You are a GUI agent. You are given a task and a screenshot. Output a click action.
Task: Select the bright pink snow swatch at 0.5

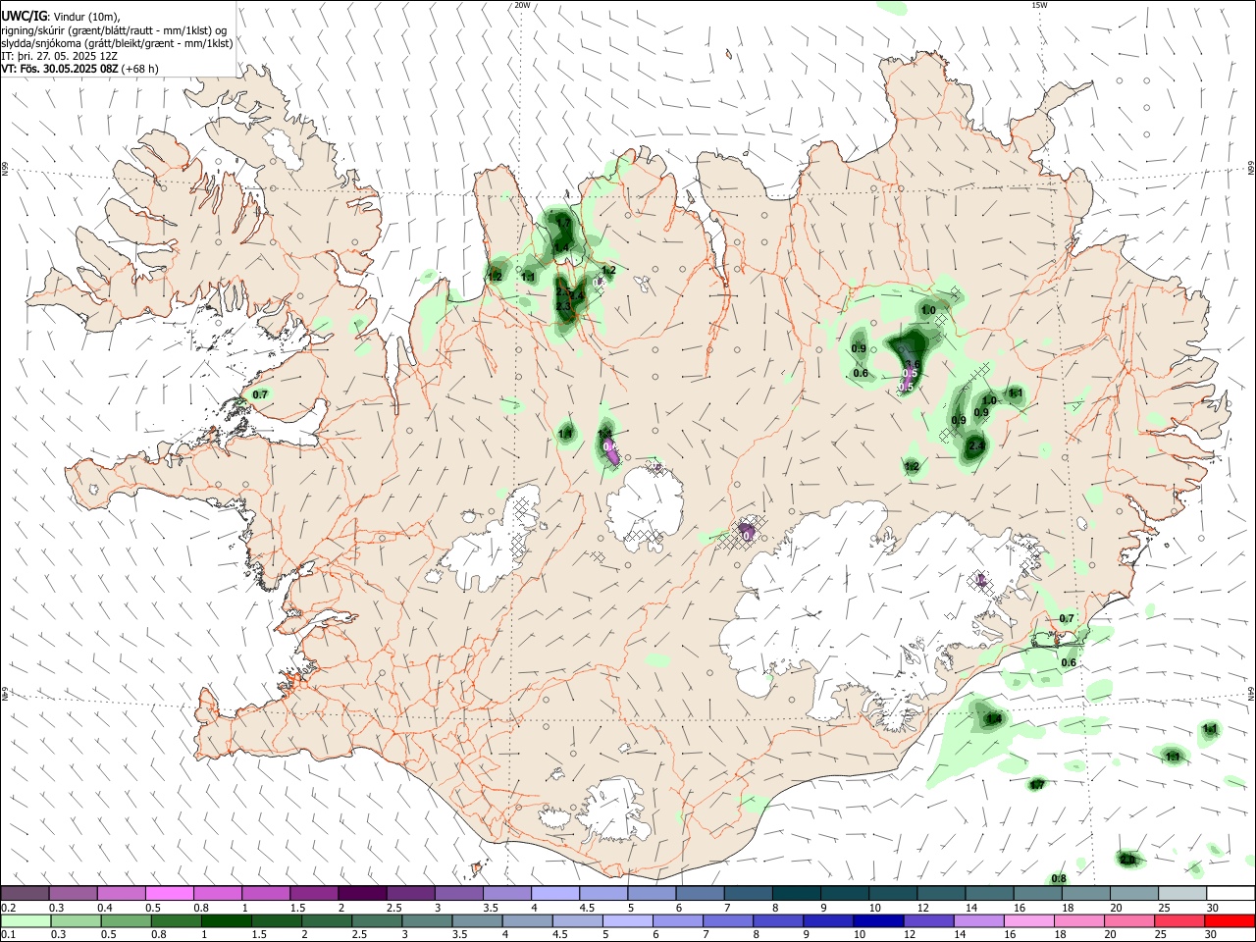(169, 893)
